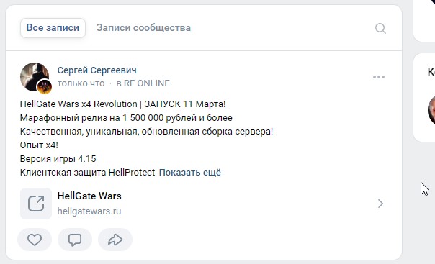The height and width of the screenshot is (264, 435).
Task: Open author name Сергей Сергеевич
Action: [x=97, y=70]
